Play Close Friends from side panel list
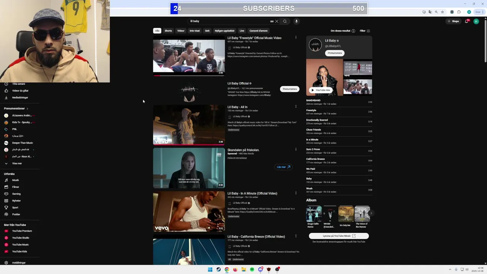 pos(339,131)
